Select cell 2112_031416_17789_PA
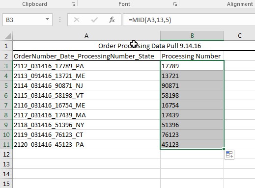255x188 pixels. [x=86, y=66]
